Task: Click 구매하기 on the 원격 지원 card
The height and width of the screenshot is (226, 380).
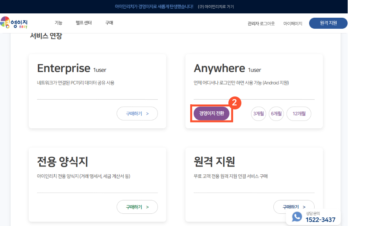Action: pos(294,206)
